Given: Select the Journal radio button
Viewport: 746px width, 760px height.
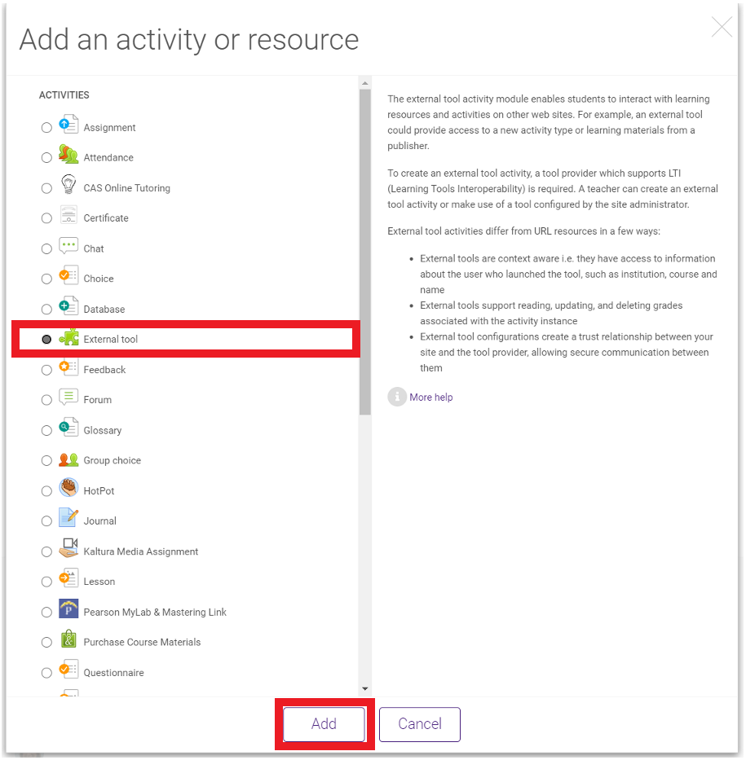Looking at the screenshot, I should click(x=46, y=521).
